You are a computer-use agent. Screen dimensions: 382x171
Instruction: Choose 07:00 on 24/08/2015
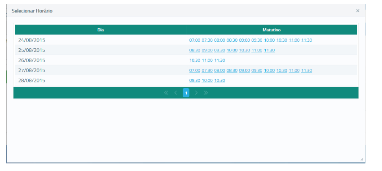[x=195, y=40]
